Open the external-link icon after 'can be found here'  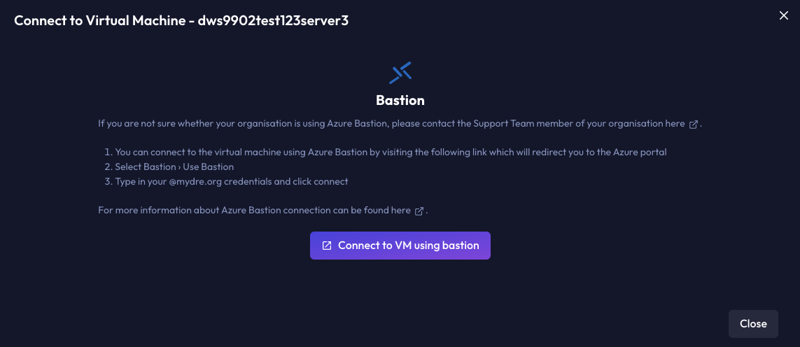(419, 211)
